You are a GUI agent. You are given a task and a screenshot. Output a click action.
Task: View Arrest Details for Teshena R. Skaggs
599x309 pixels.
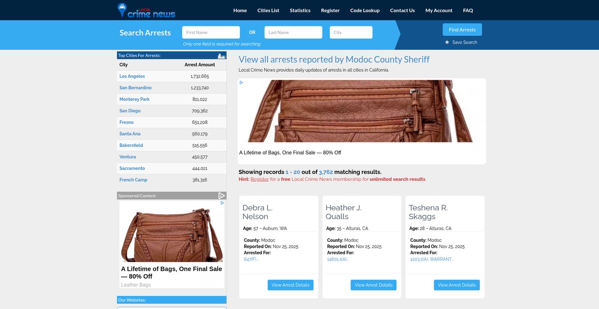[x=457, y=285]
